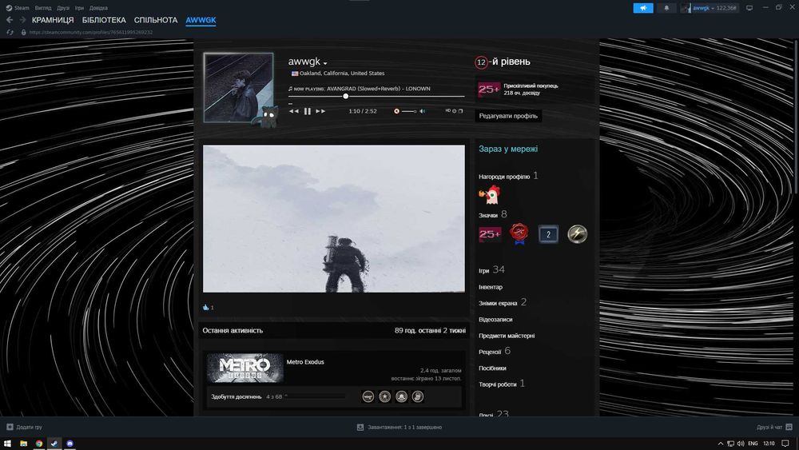Screen dimensions: 799x450
Task: Open the Ігри 34 link
Action: click(x=491, y=269)
